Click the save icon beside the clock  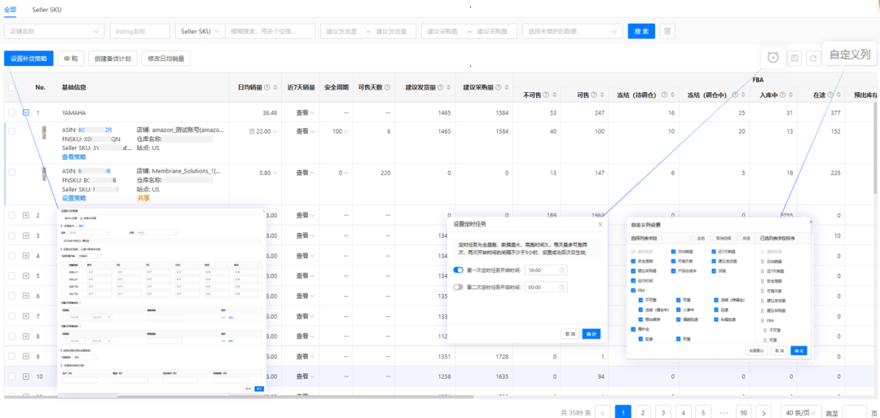click(x=794, y=58)
